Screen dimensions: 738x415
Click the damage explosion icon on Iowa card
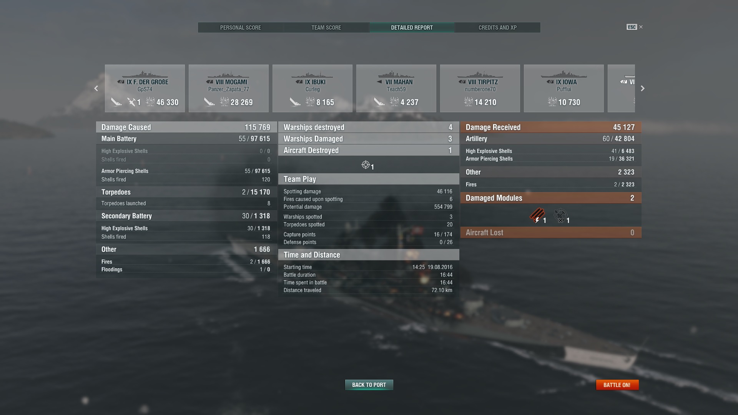[552, 102]
